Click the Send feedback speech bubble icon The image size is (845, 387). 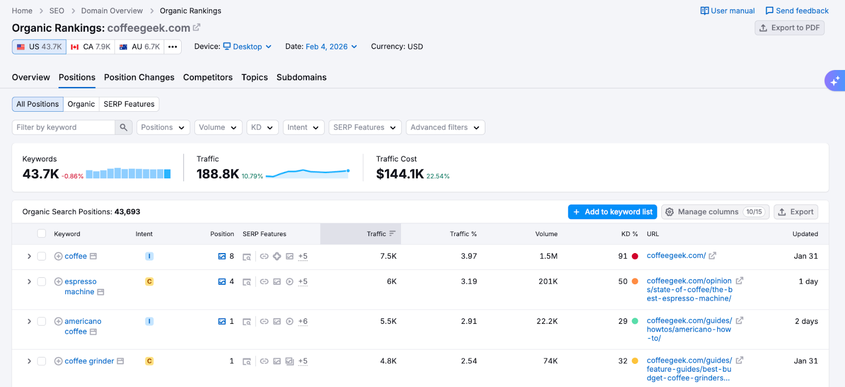click(769, 11)
